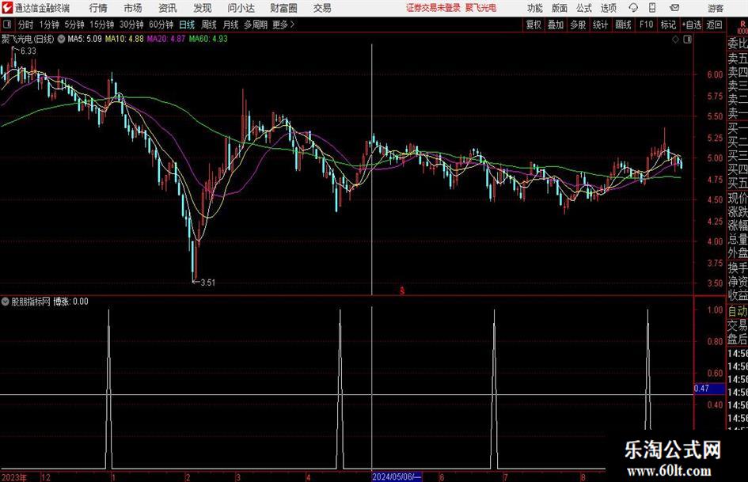This screenshot has height=482, width=748.
Task: Add stock with +自选 button
Action: [692, 25]
